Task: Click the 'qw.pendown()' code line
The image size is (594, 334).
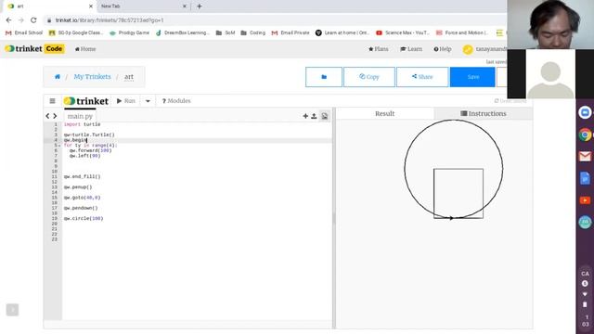Action: (81, 208)
